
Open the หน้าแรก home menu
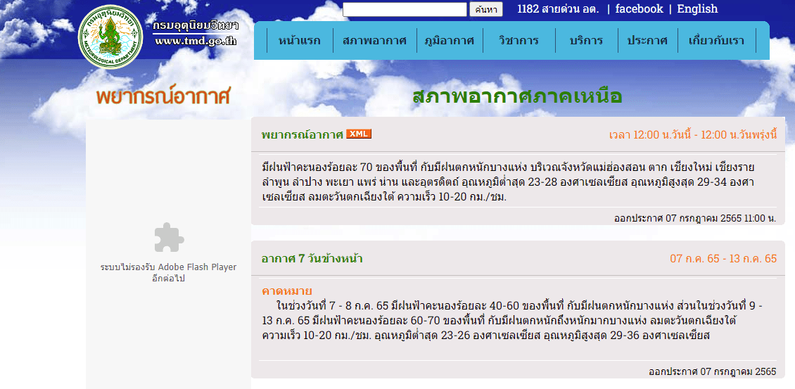pyautogui.click(x=299, y=41)
